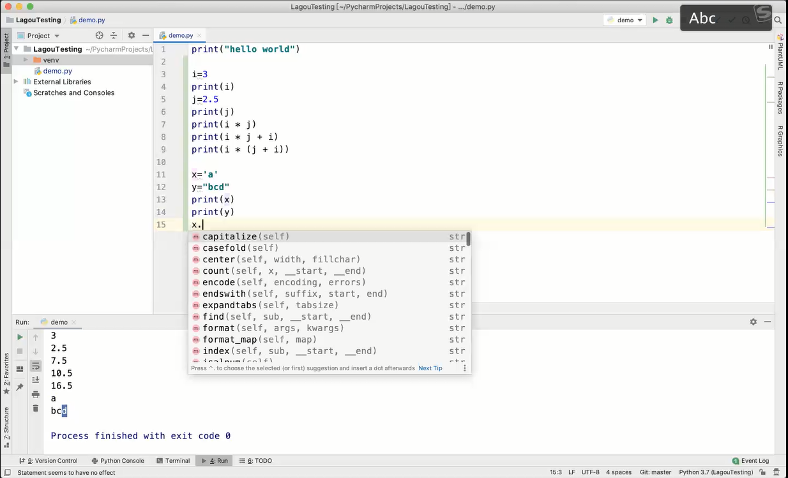Select demo.py in the project tree
Viewport: 788px width, 478px height.
click(x=57, y=71)
